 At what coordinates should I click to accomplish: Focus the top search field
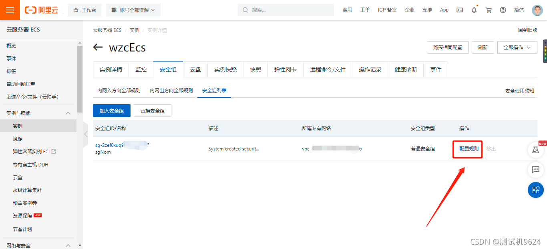(x=286, y=10)
